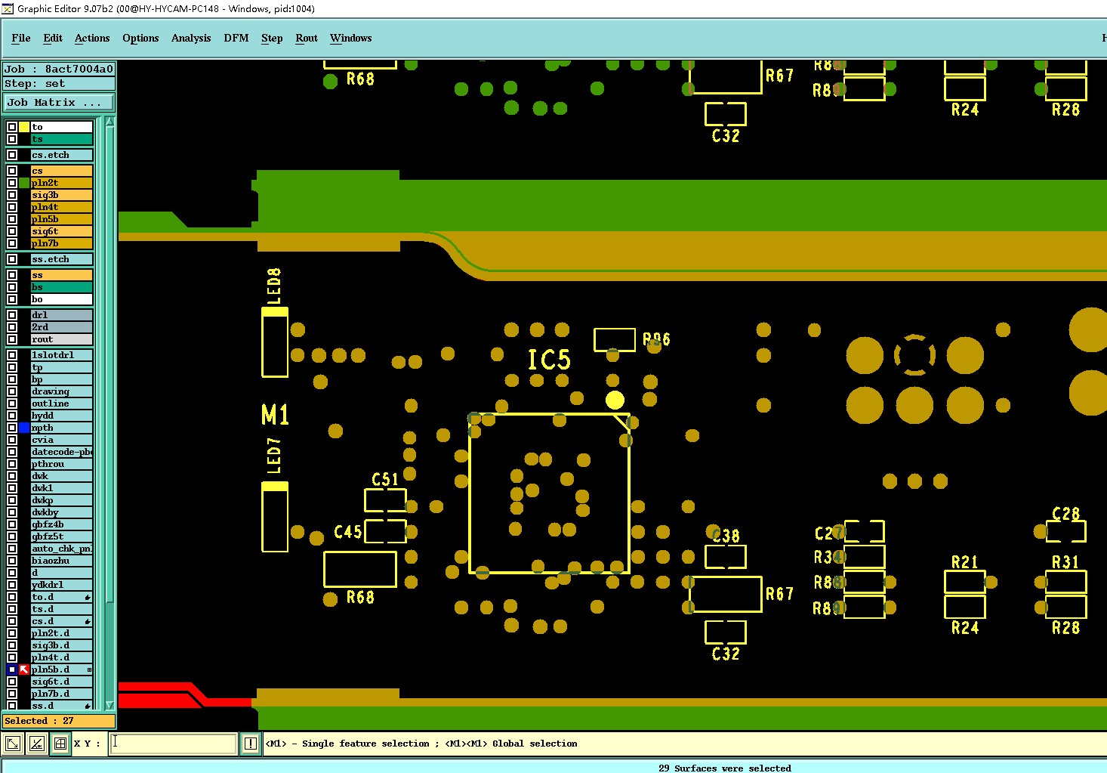Toggle the checkbox for layer ss.etch
This screenshot has height=773, width=1107.
[x=12, y=259]
